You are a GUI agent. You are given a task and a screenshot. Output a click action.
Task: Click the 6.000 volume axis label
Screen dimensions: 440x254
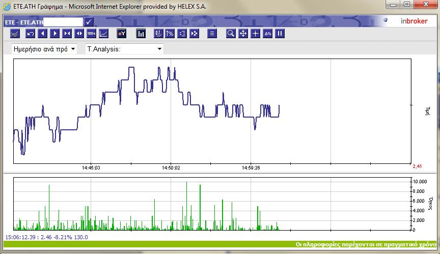pos(419,201)
